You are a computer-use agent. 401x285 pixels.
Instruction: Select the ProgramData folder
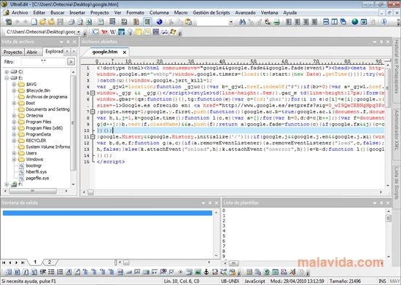[39, 134]
